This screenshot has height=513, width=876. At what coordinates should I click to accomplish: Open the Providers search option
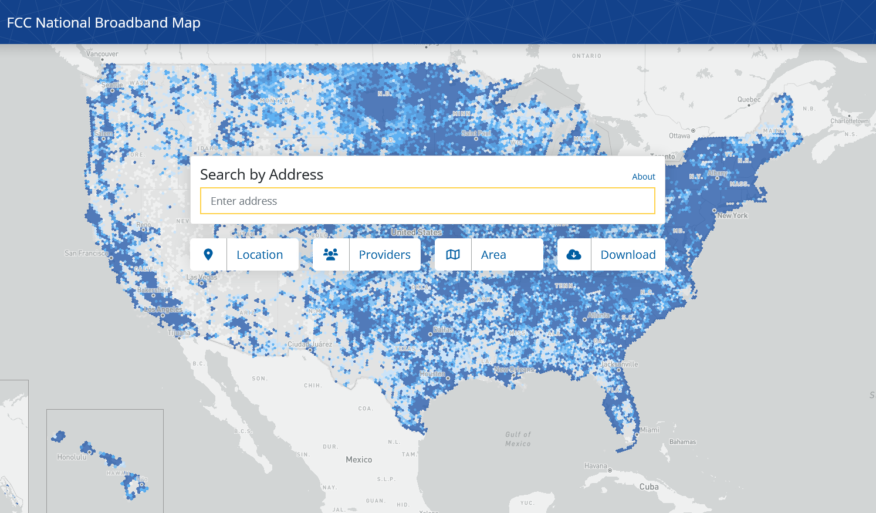click(367, 255)
